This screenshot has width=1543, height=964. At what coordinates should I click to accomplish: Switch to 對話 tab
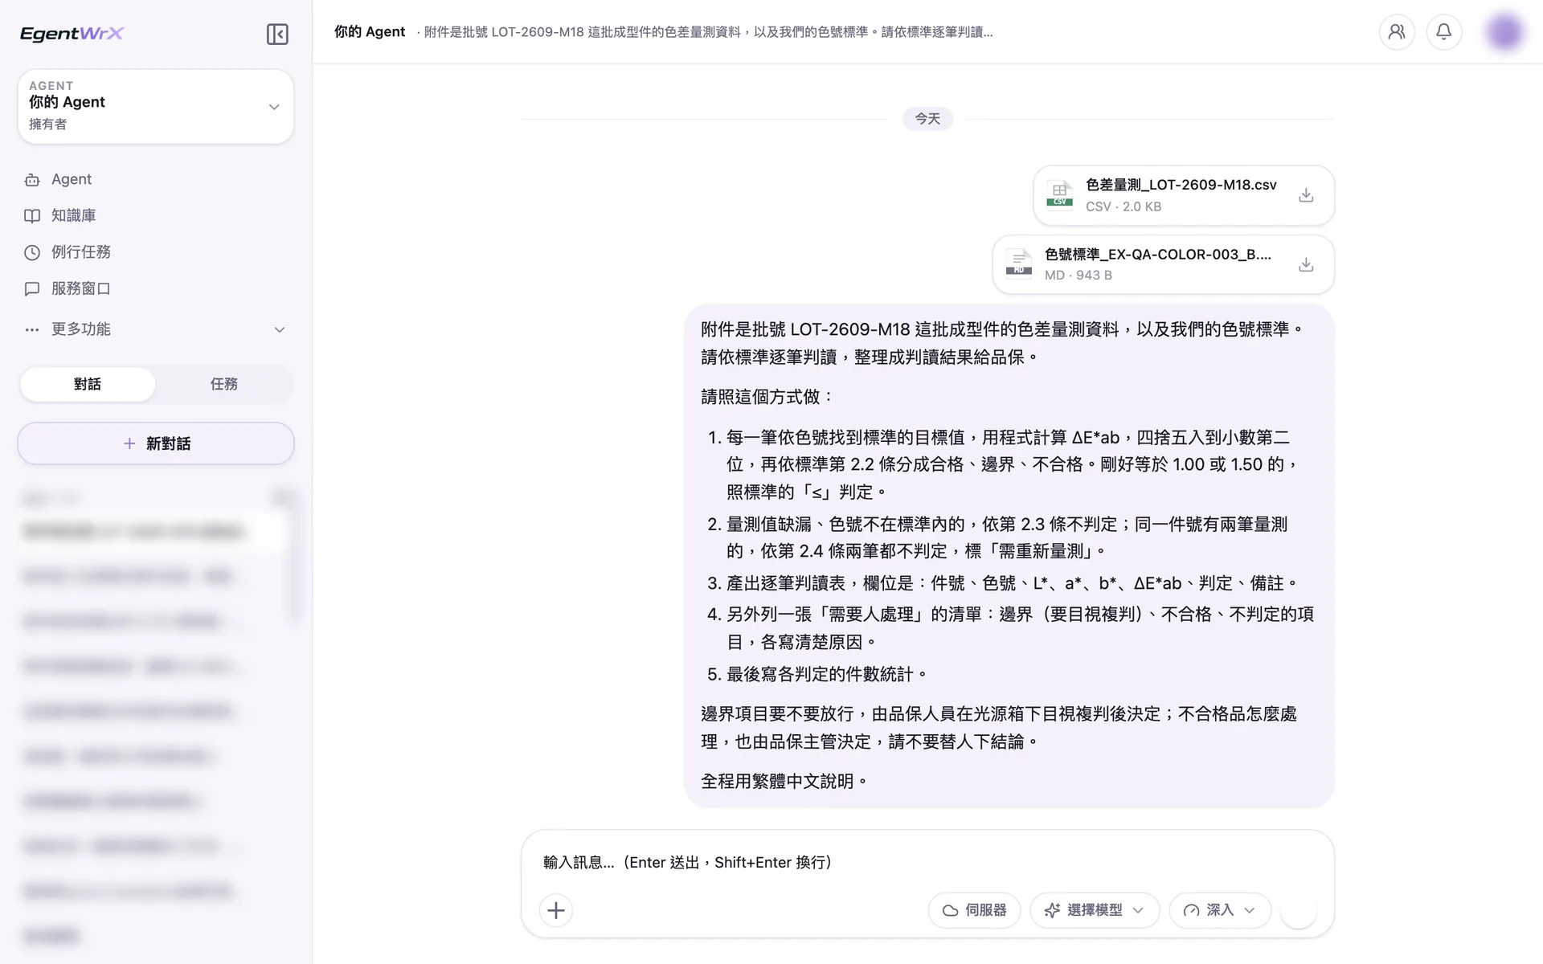88,384
